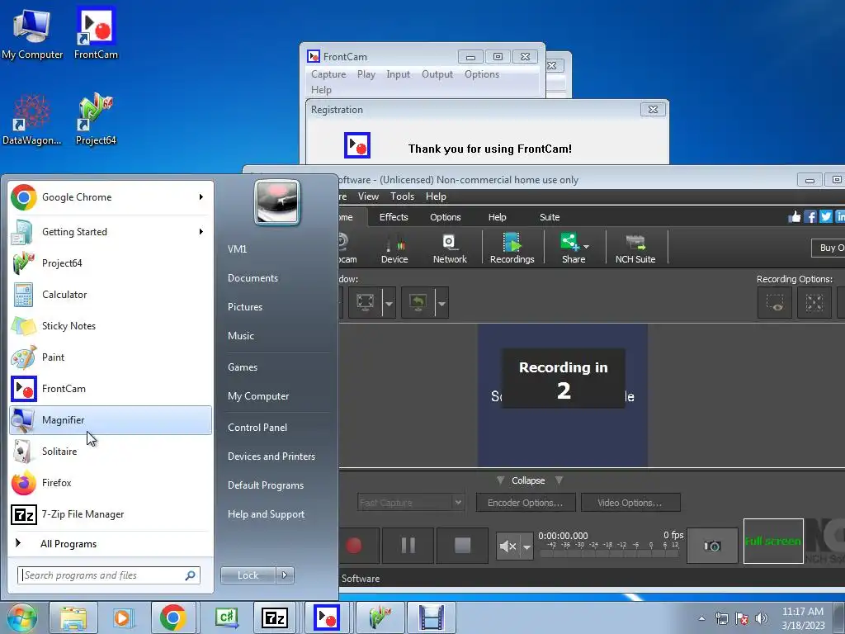Start recording with the red Record button
This screenshot has height=634, width=845.
click(x=353, y=546)
